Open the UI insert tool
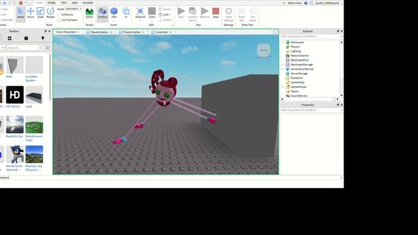The width and height of the screenshot is (418, 235). click(x=126, y=13)
